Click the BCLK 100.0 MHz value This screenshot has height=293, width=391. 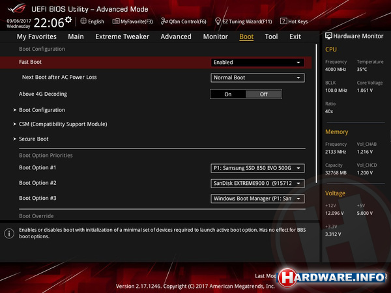(x=336, y=91)
